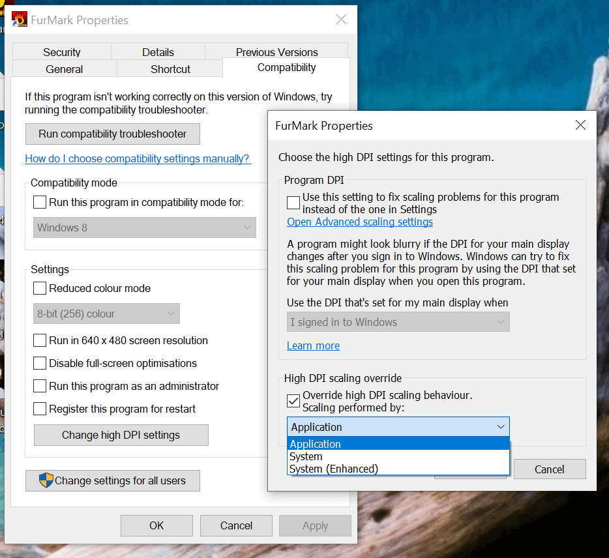
Task: Cancel the high DPI settings dialog
Action: pos(550,469)
